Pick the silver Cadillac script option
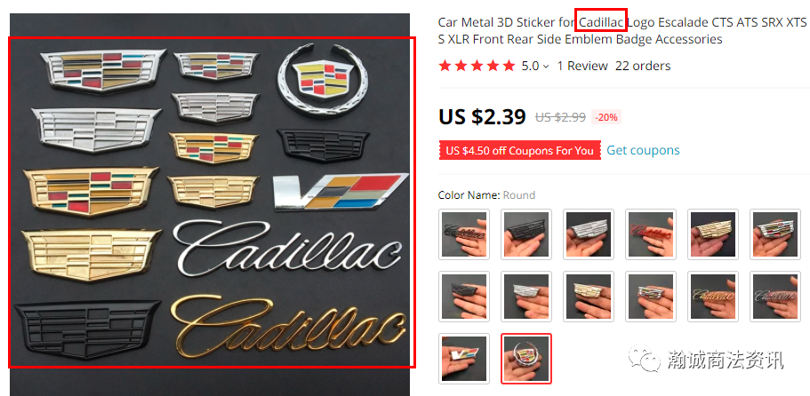Image resolution: width=810 pixels, height=396 pixels. tap(775, 297)
